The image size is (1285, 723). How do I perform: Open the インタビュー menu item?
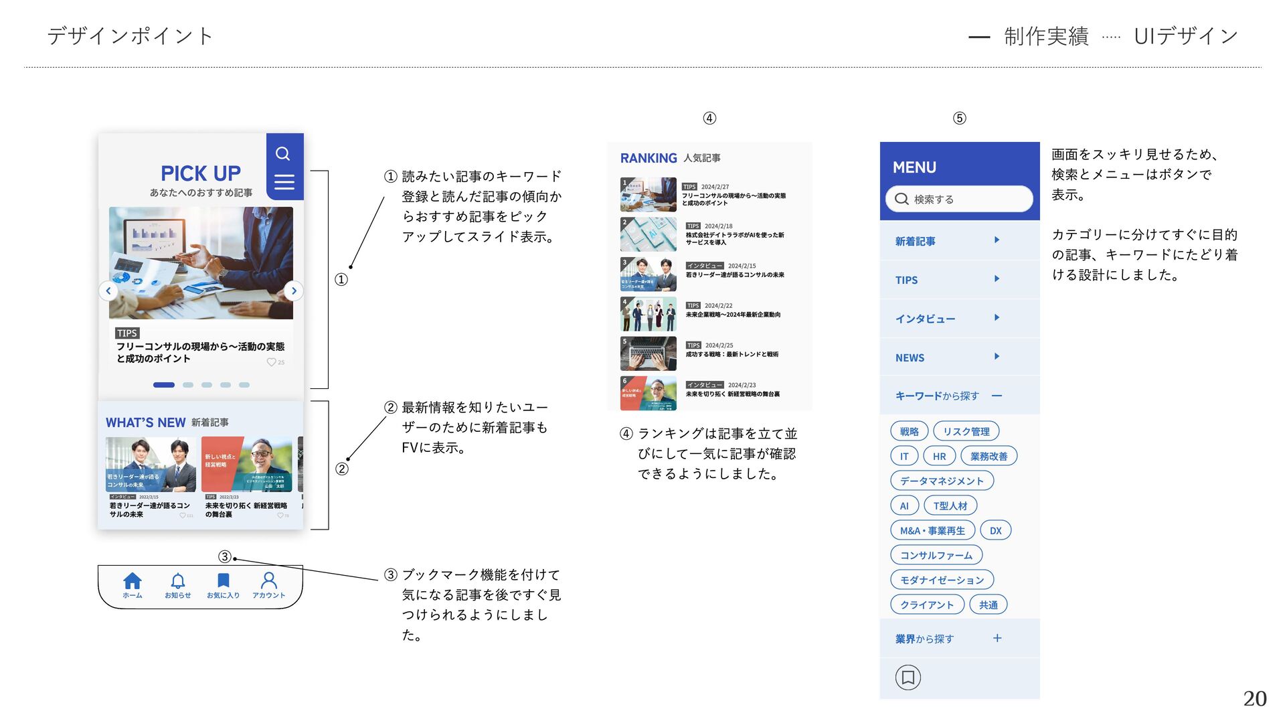click(926, 319)
